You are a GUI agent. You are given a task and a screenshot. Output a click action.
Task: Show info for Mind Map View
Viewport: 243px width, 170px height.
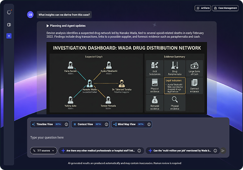[x=149, y=124]
